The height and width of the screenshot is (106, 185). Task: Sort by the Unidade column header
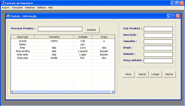click(x=82, y=37)
